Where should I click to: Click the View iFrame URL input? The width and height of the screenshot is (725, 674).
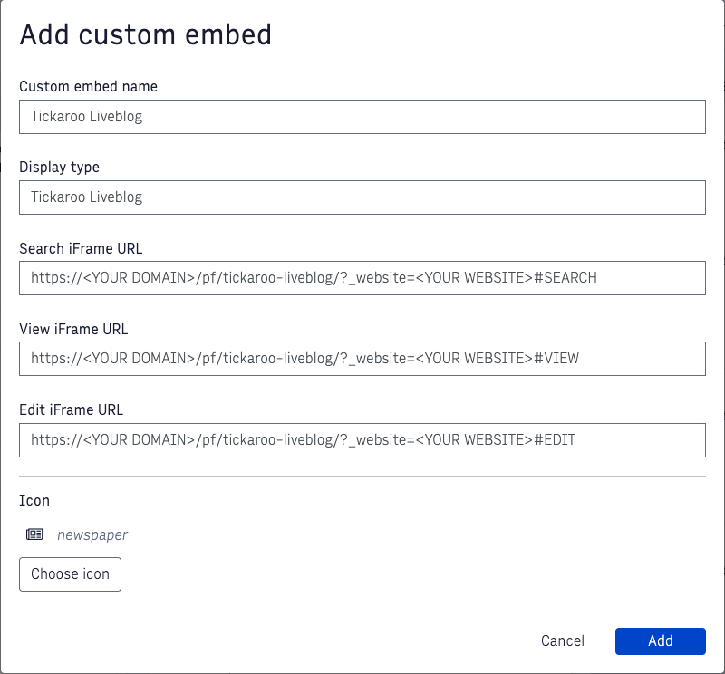pos(362,359)
